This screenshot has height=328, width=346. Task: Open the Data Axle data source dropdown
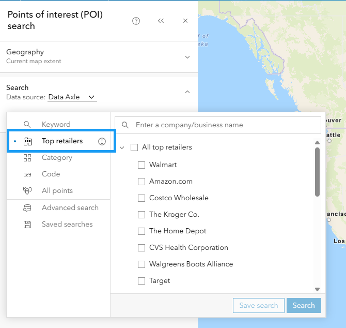tap(72, 97)
